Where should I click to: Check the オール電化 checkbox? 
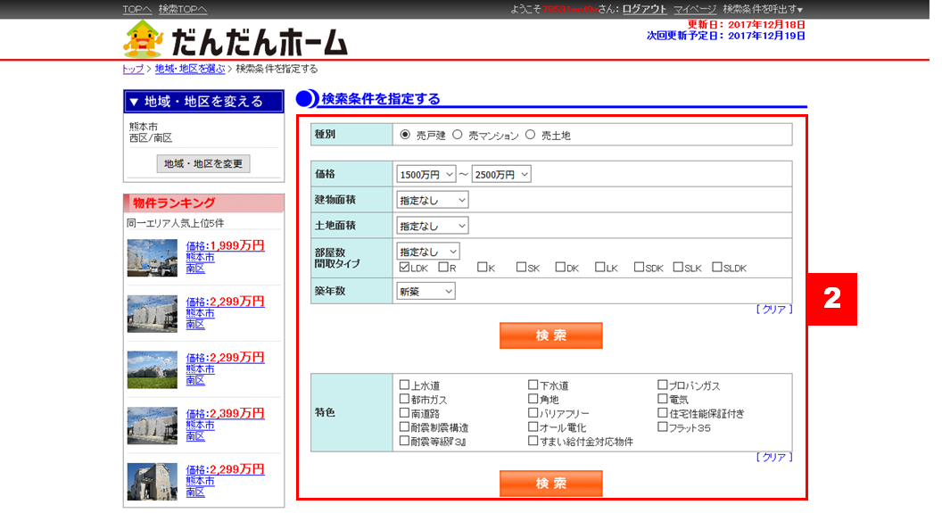[533, 427]
